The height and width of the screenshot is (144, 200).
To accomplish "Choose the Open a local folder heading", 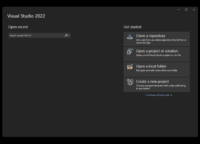I will (x=151, y=66).
